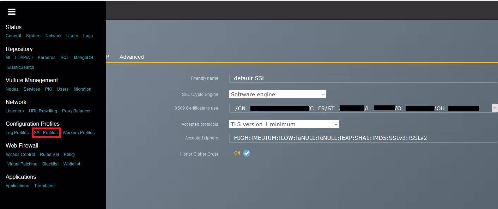Open the Rules Set page

coord(49,155)
